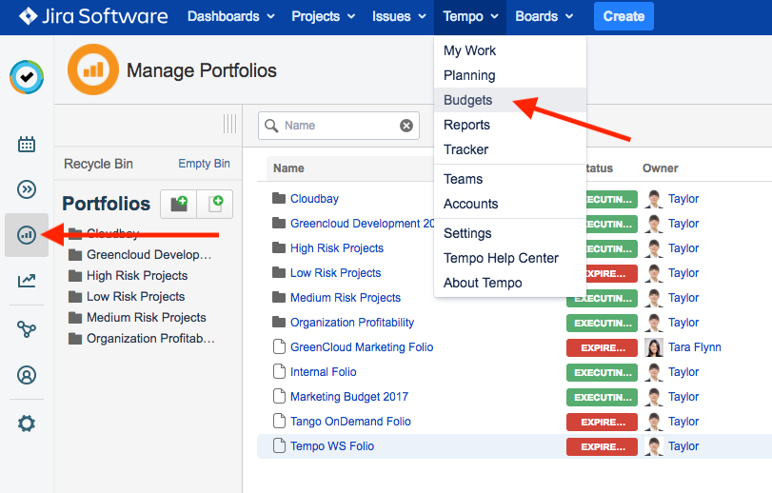Expand the Boards dropdown menu
Image resolution: width=772 pixels, height=493 pixels.
coord(544,16)
